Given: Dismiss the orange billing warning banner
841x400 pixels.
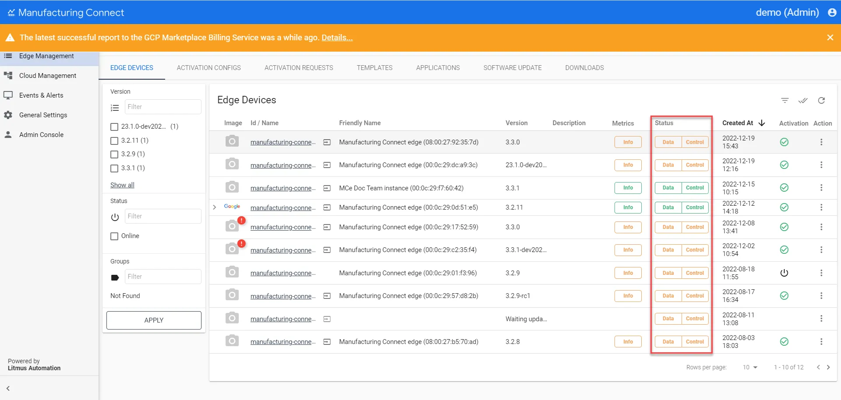Looking at the screenshot, I should 830,38.
